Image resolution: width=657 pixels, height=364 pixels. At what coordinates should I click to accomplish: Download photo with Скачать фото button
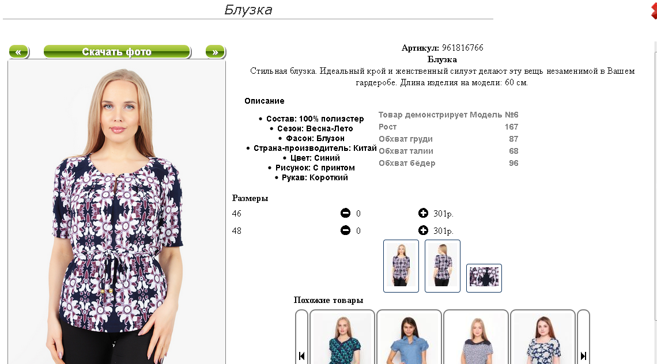pos(117,52)
